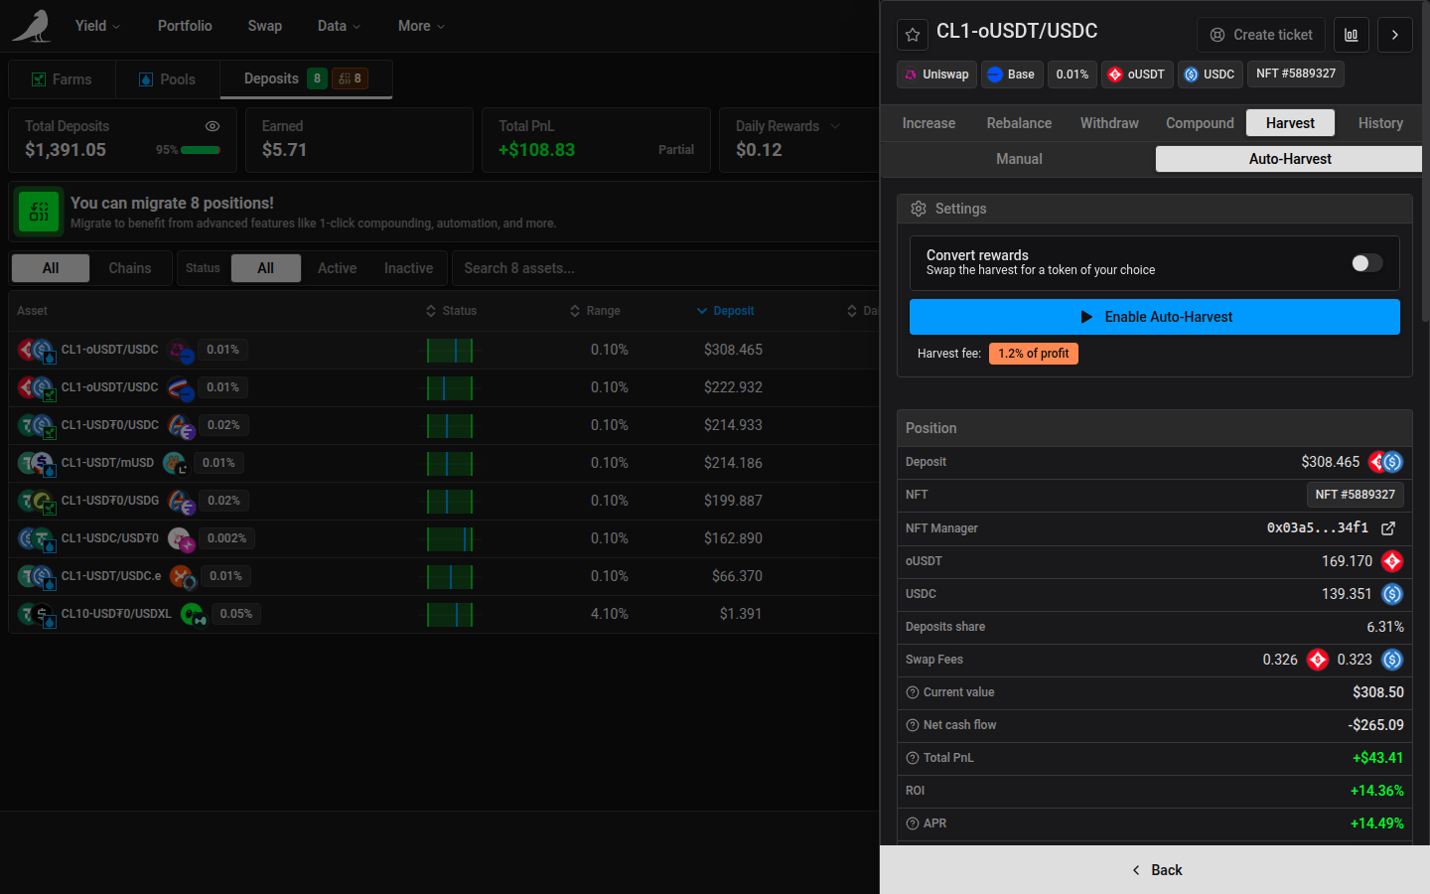This screenshot has height=894, width=1430.
Task: Switch to Auto-Harvest mode
Action: click(x=1289, y=159)
